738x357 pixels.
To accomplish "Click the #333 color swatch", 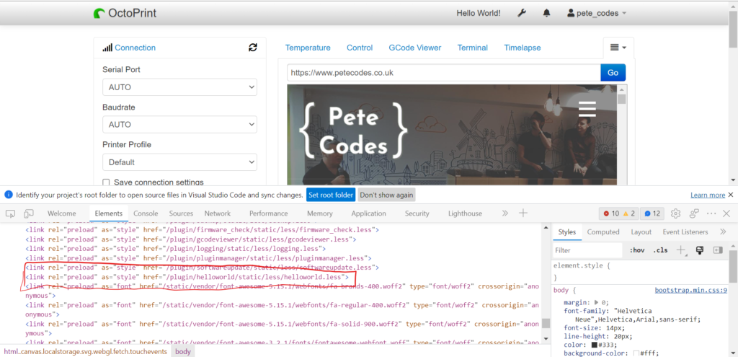I will (x=595, y=344).
